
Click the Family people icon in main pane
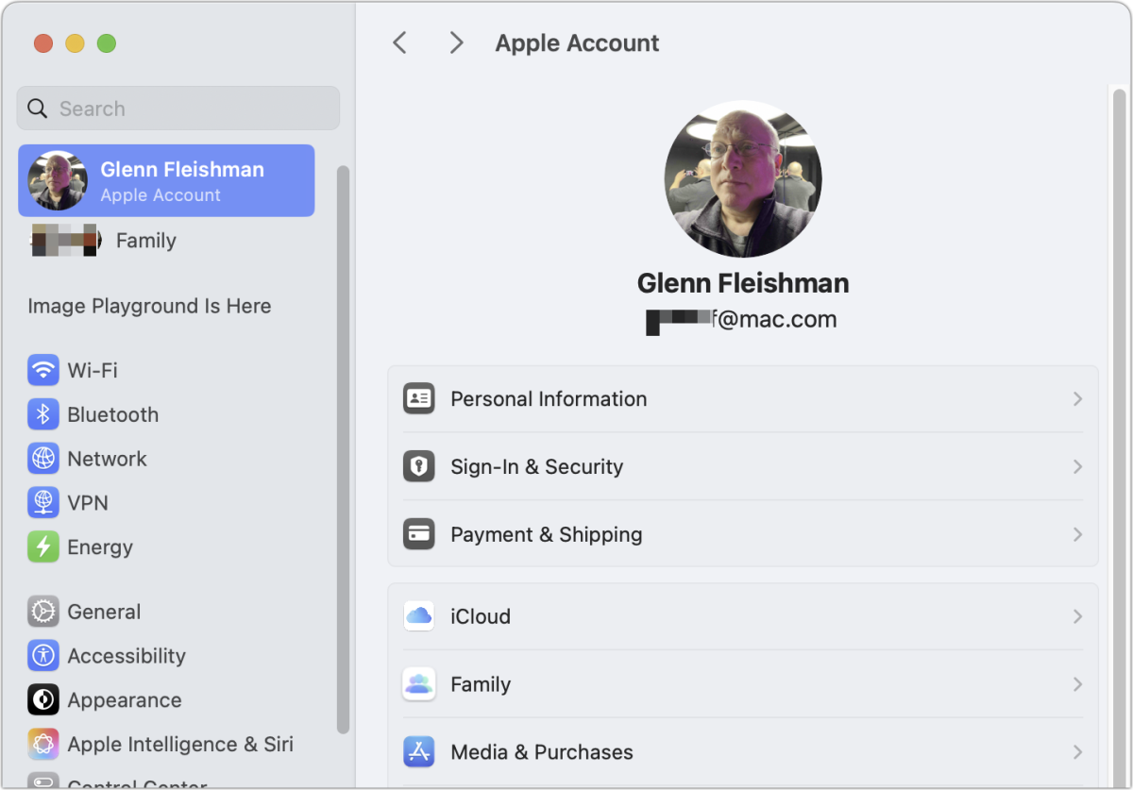(x=418, y=684)
